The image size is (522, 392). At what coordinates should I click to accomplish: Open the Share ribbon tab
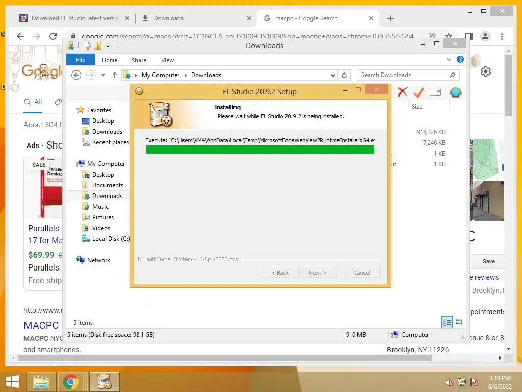pyautogui.click(x=139, y=60)
